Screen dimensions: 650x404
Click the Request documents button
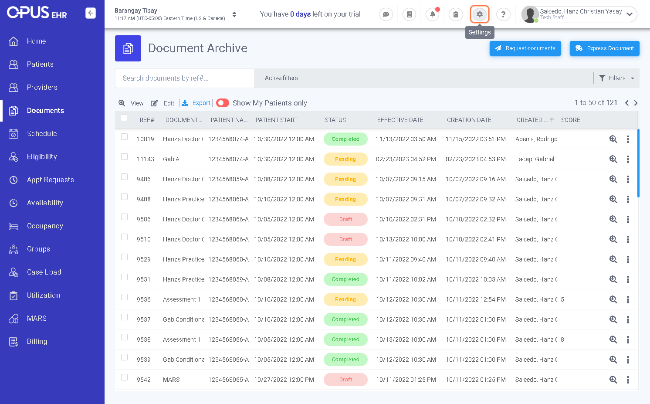pos(525,48)
